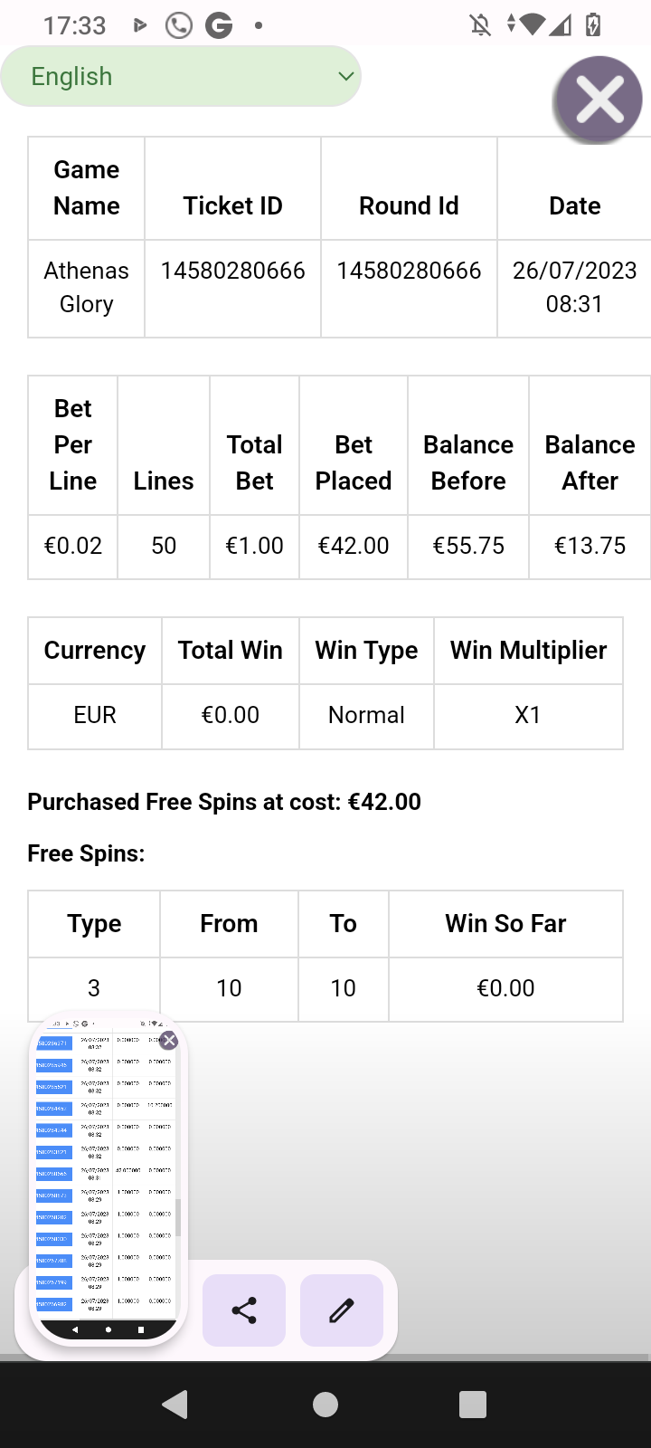
Task: Select the Athenas Glory game name cell
Action: point(87,288)
